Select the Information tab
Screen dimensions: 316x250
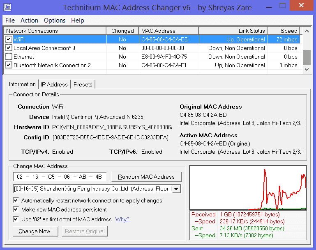point(22,84)
